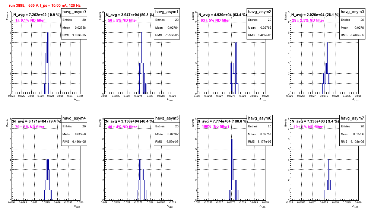Click the Entries 20 row in havg_asym7 box
The image size is (371, 213).
tap(352, 126)
